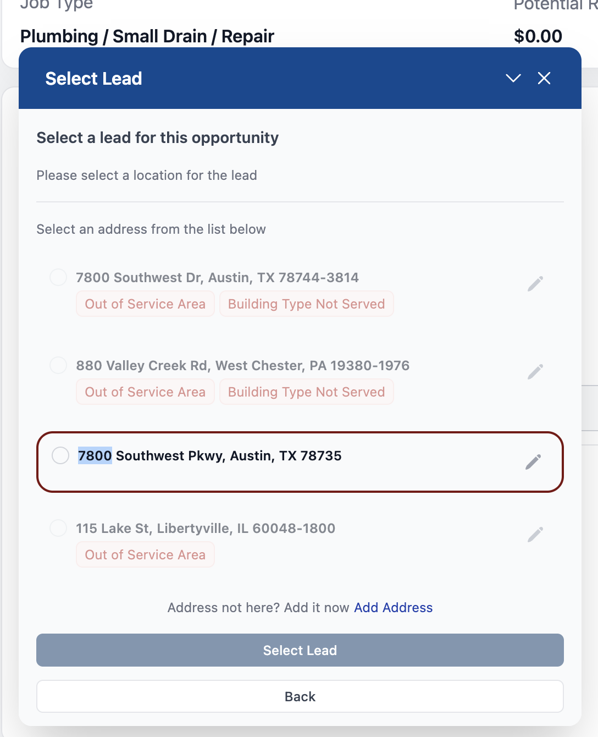Choose the 880 Valley Creek Rd radio option
The height and width of the screenshot is (737, 598).
pos(58,365)
